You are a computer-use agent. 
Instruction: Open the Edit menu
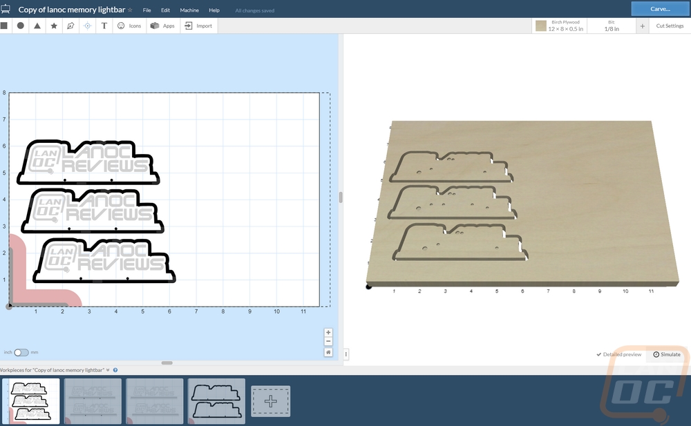(x=165, y=10)
